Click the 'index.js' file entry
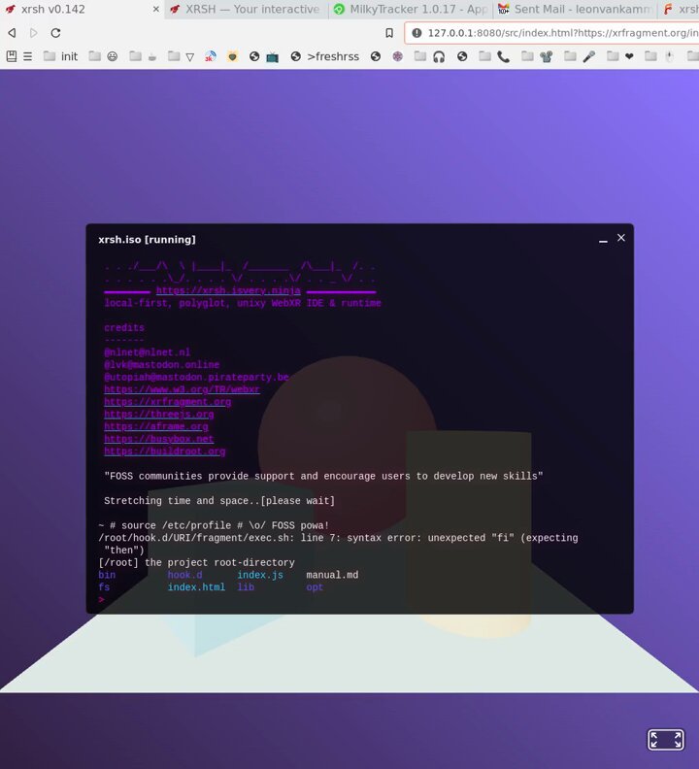Screen dimensions: 699x769 pyautogui.click(x=260, y=575)
